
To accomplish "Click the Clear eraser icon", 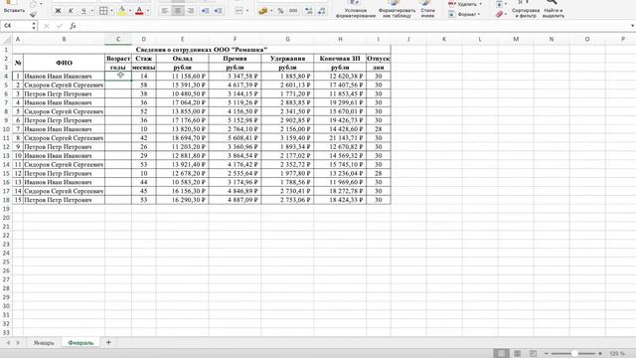I will [x=499, y=14].
